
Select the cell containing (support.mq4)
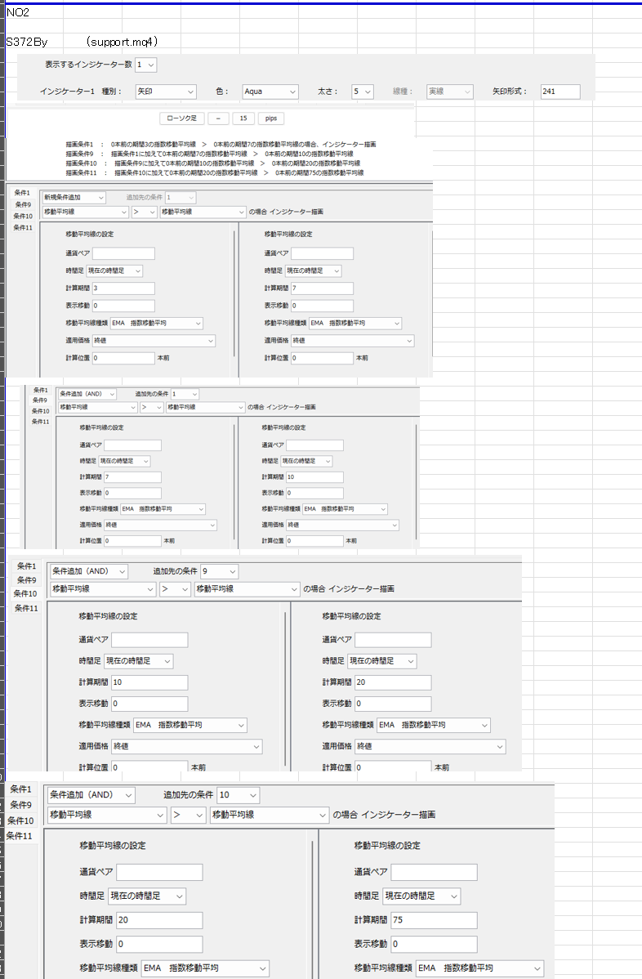click(121, 41)
